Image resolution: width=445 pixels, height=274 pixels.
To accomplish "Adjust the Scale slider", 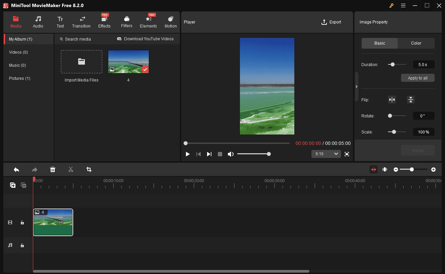I will [397, 132].
